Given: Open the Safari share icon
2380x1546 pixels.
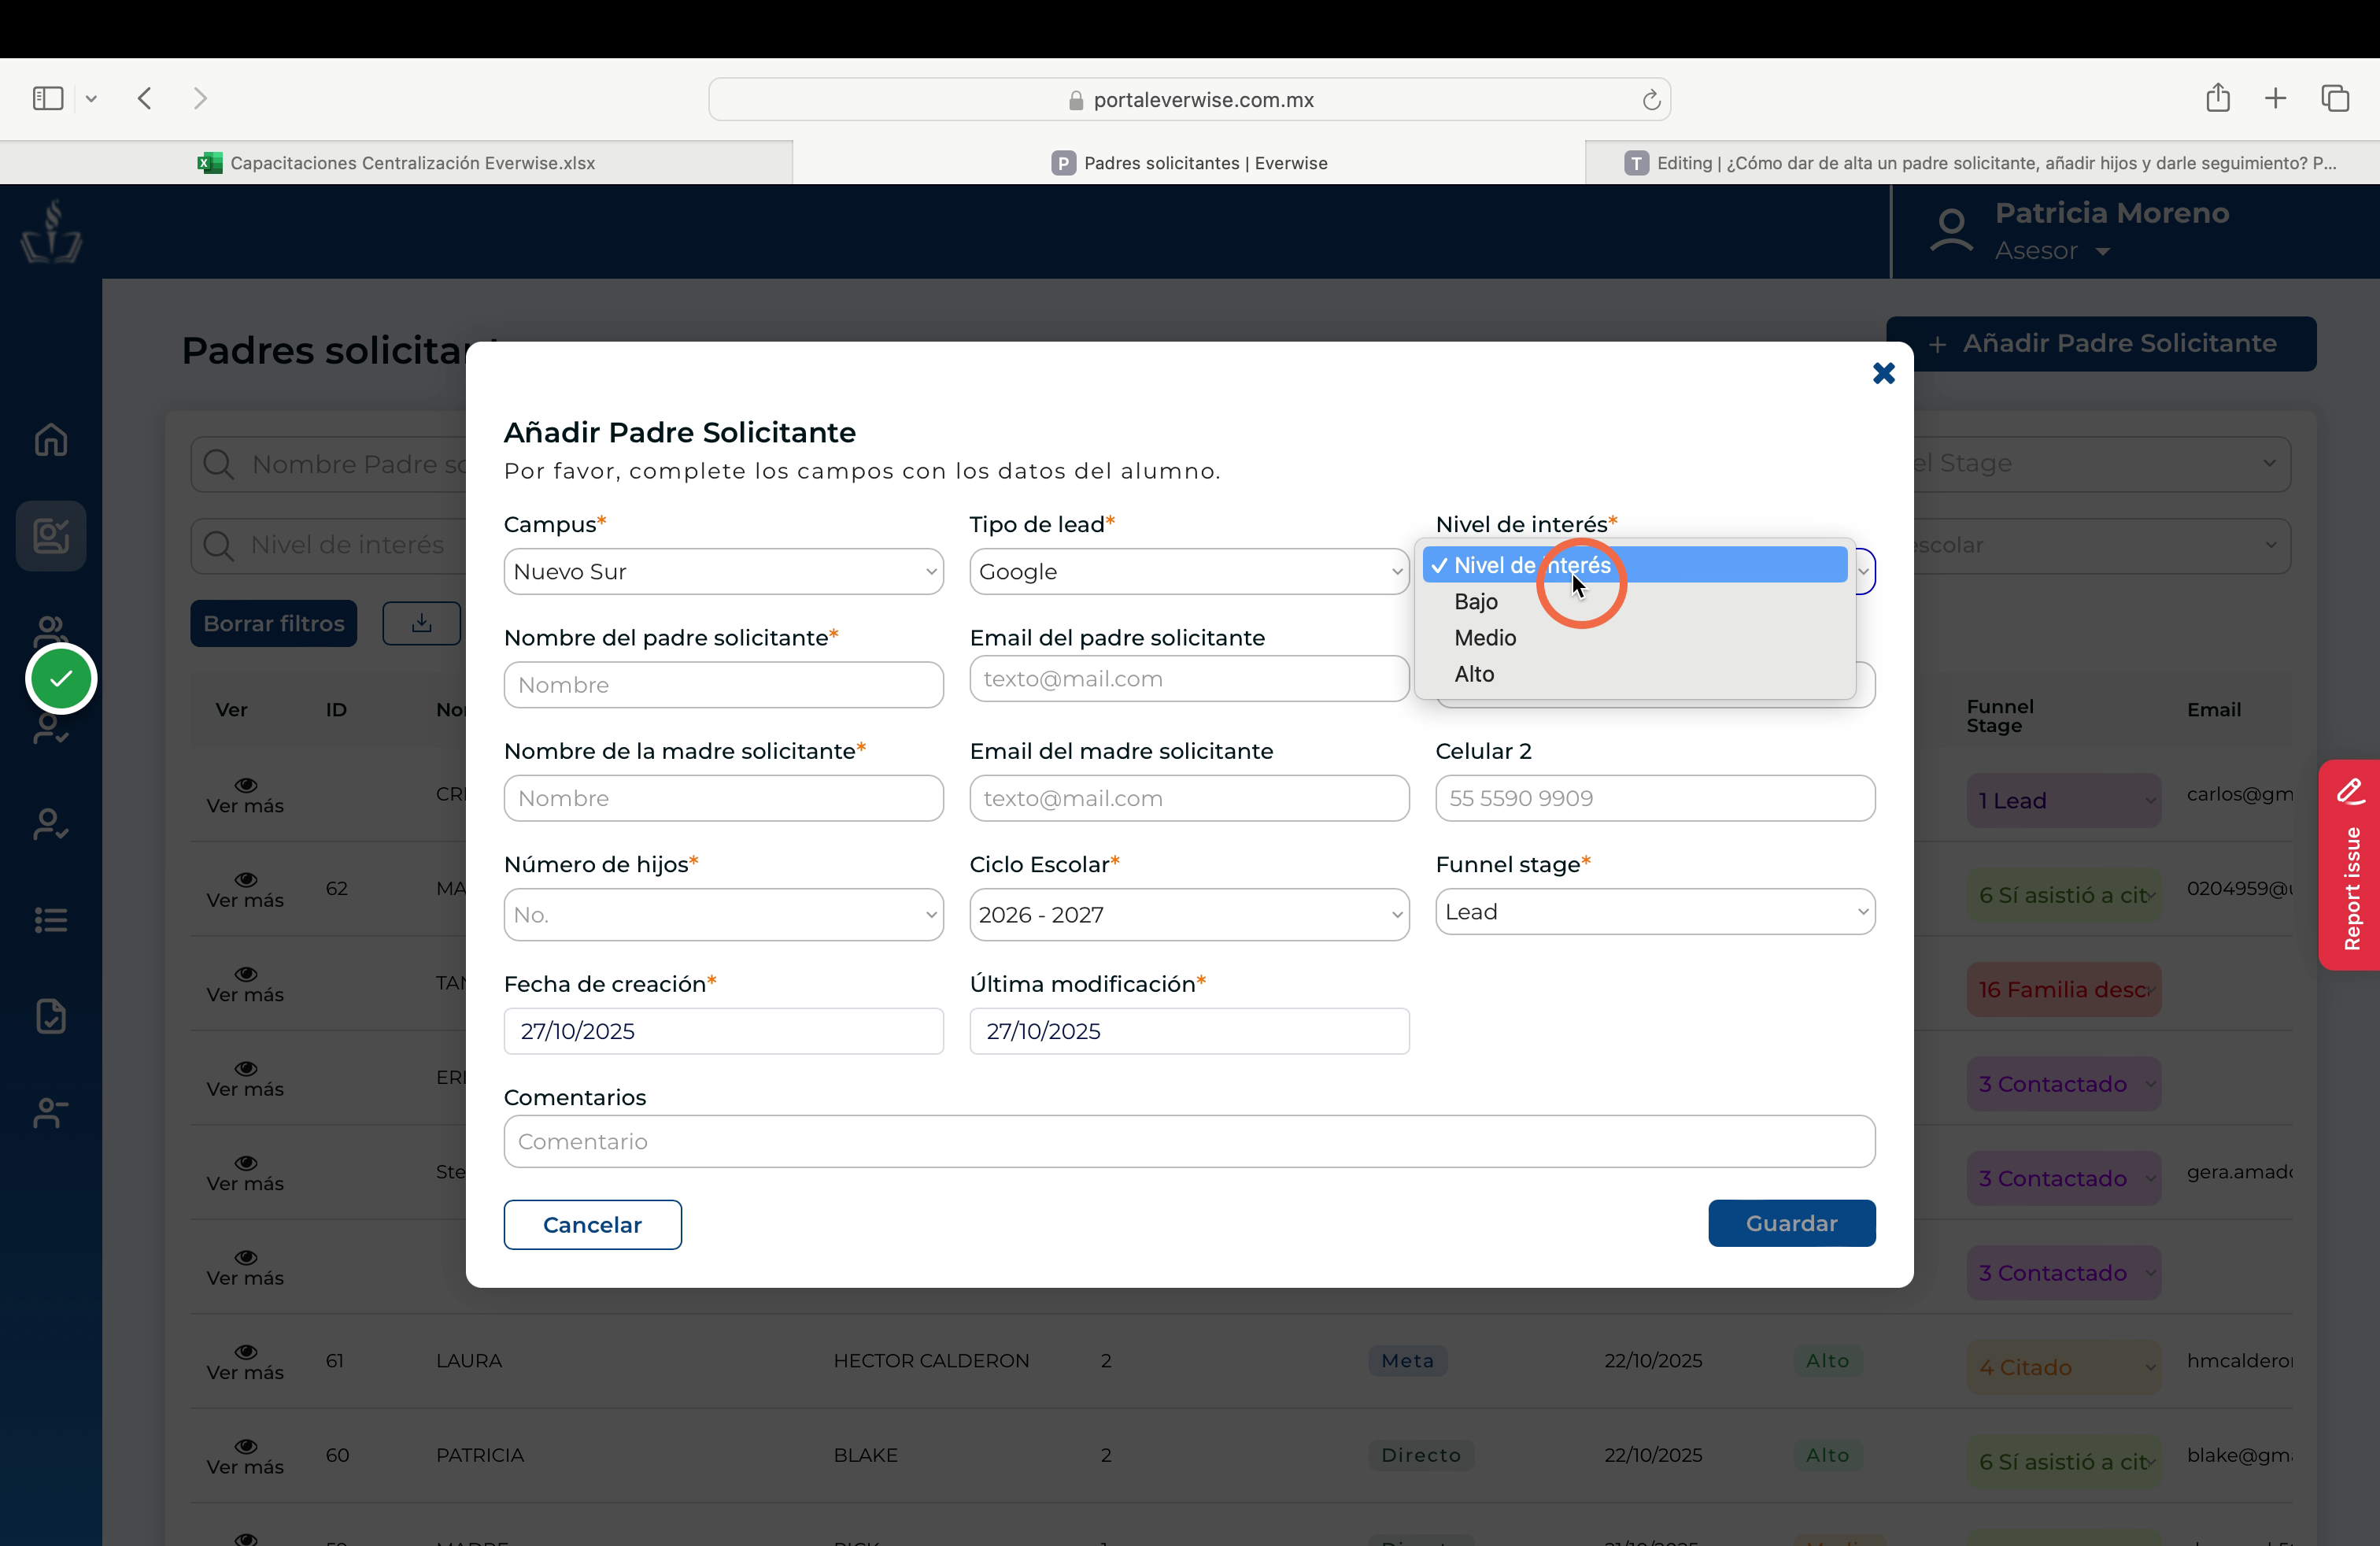Looking at the screenshot, I should [x=2218, y=98].
